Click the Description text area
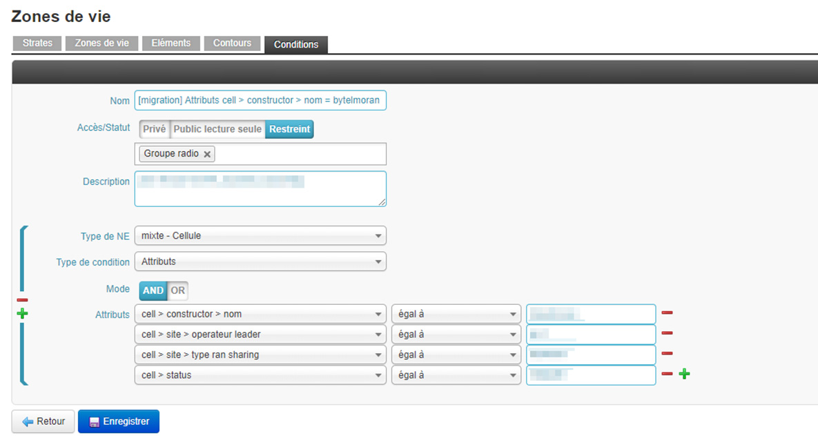 (x=260, y=189)
